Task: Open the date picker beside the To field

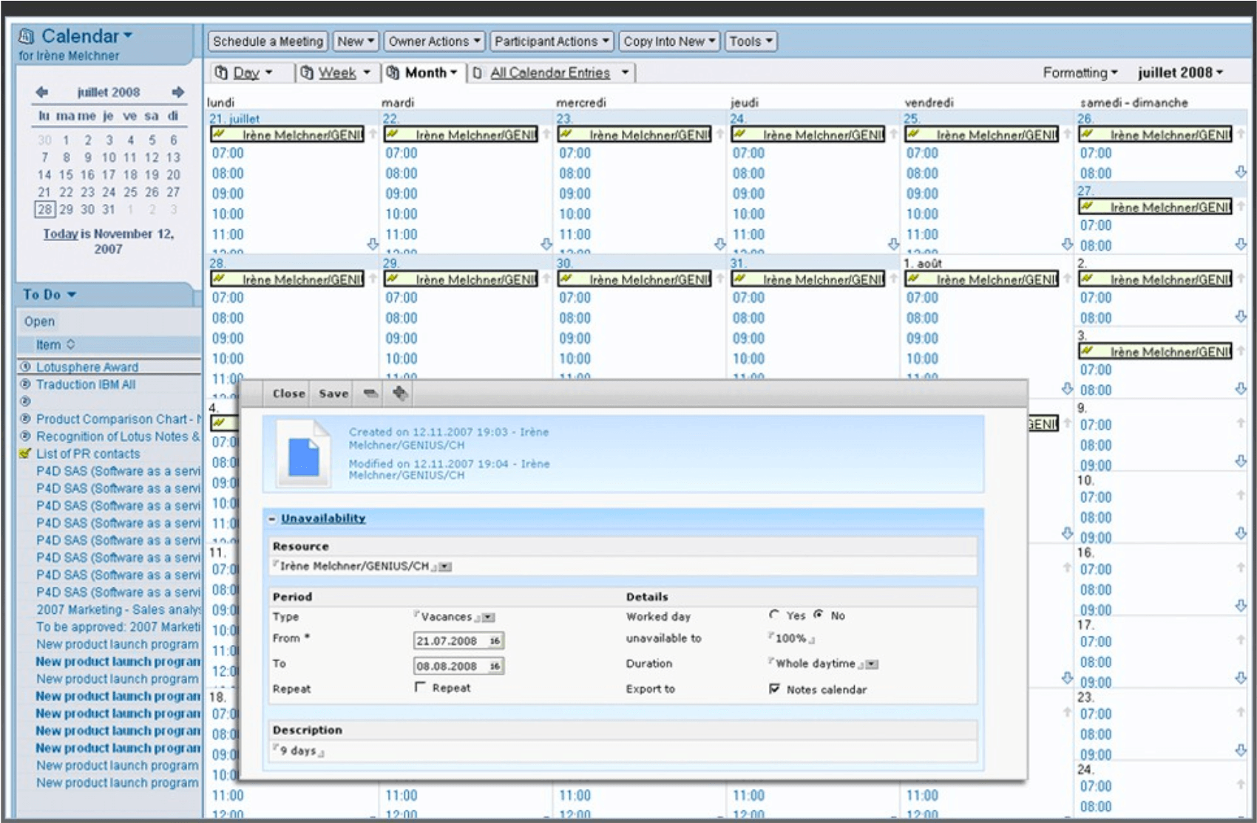Action: click(x=494, y=666)
